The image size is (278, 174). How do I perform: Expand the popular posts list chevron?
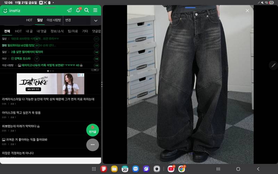95,70
